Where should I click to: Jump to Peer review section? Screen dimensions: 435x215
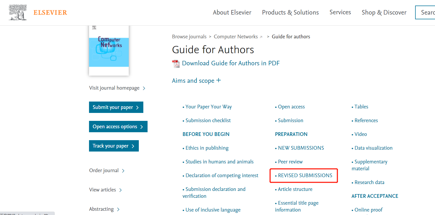coord(290,162)
